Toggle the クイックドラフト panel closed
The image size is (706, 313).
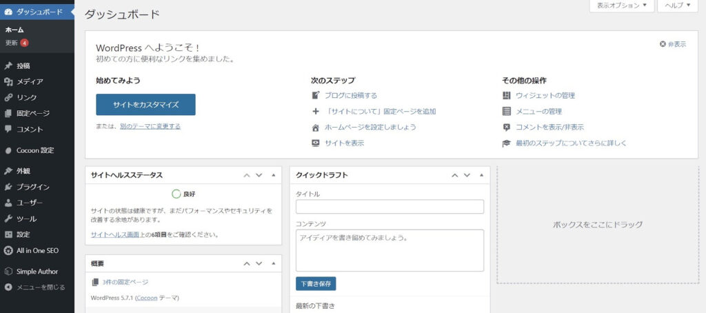point(481,175)
